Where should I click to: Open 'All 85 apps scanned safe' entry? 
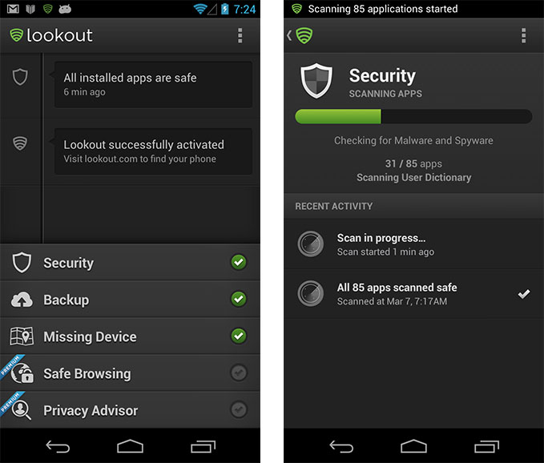(x=413, y=294)
